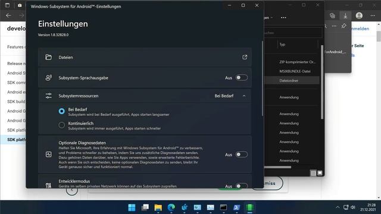Click the Subsystem-Sprachausgabe speech icon
The height and width of the screenshot is (214, 381).
point(48,78)
